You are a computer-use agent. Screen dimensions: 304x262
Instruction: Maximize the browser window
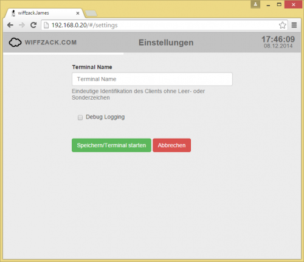click(279, 4)
